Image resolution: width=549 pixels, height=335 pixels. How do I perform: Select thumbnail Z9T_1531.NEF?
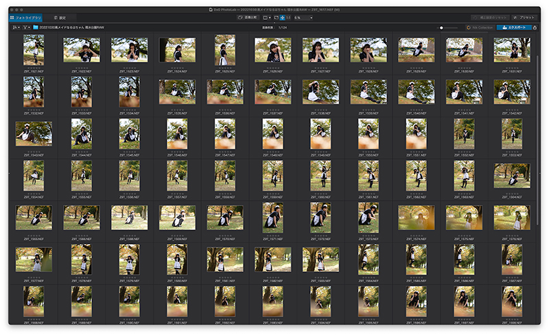coord(512,50)
